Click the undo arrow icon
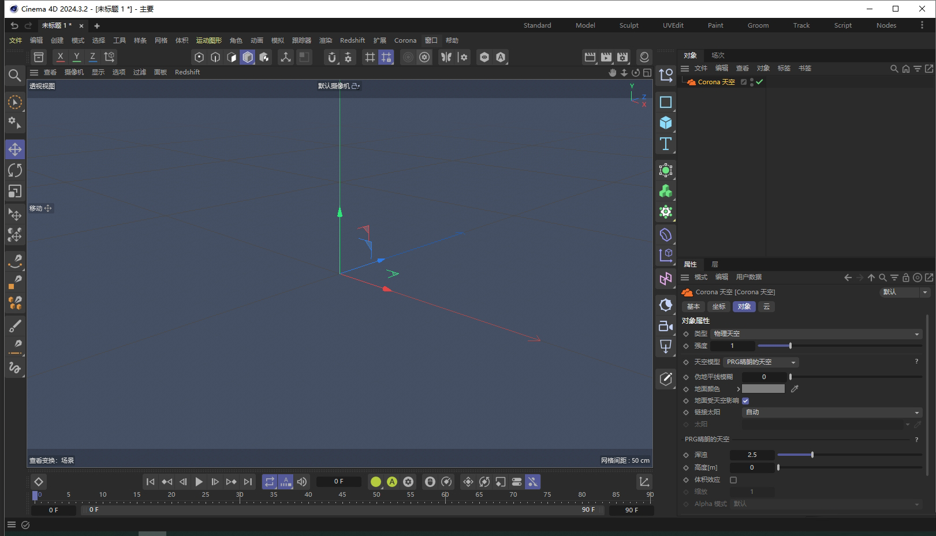 14,25
